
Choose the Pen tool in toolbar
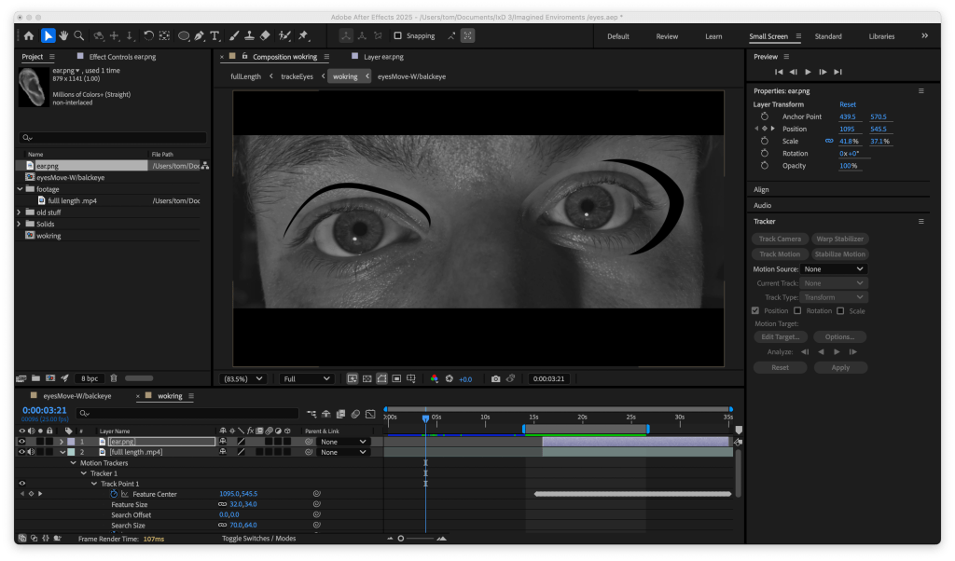(x=199, y=36)
